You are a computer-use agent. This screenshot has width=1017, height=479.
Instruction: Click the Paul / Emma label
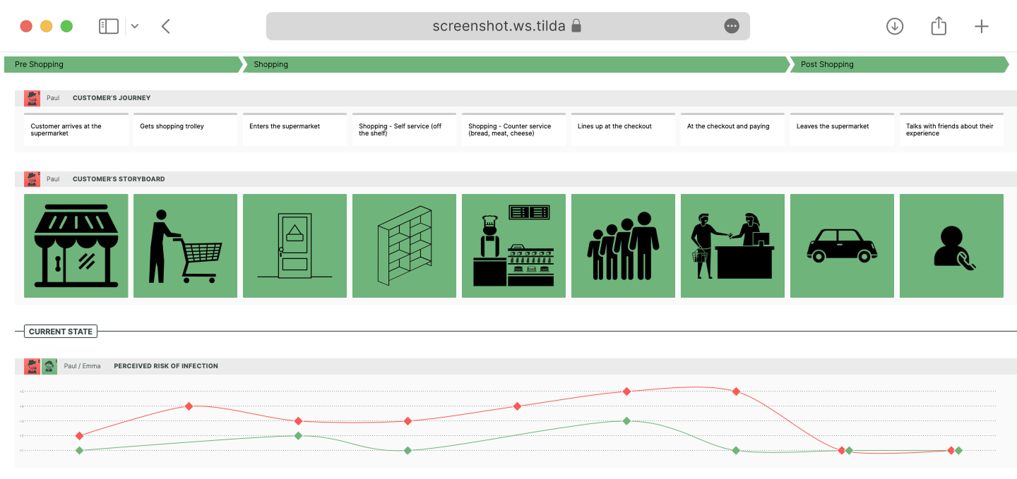[x=83, y=366]
